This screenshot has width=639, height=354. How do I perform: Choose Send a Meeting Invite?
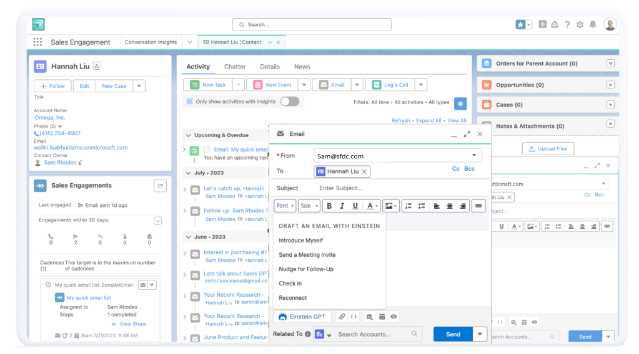[x=307, y=255]
